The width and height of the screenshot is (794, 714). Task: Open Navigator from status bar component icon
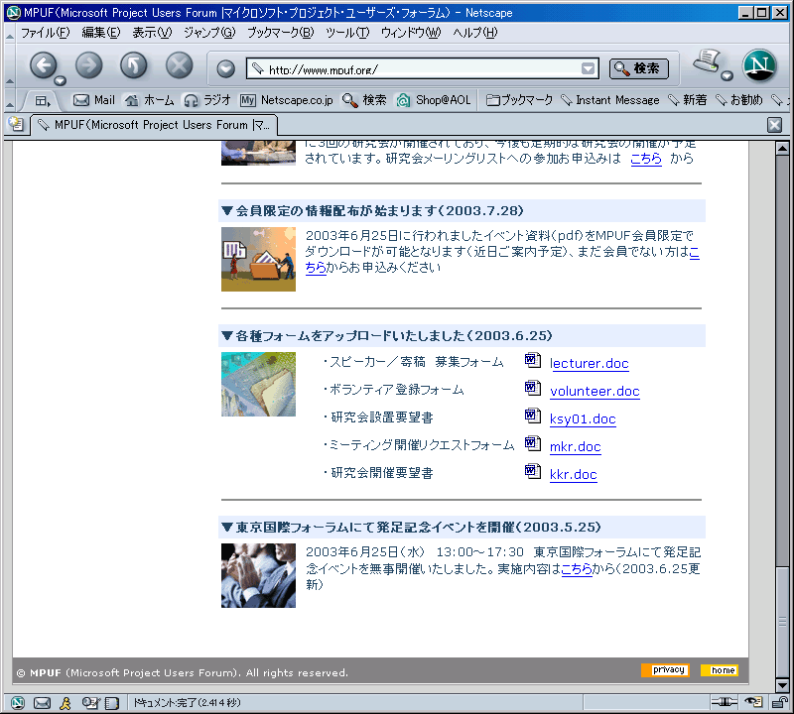click(18, 702)
